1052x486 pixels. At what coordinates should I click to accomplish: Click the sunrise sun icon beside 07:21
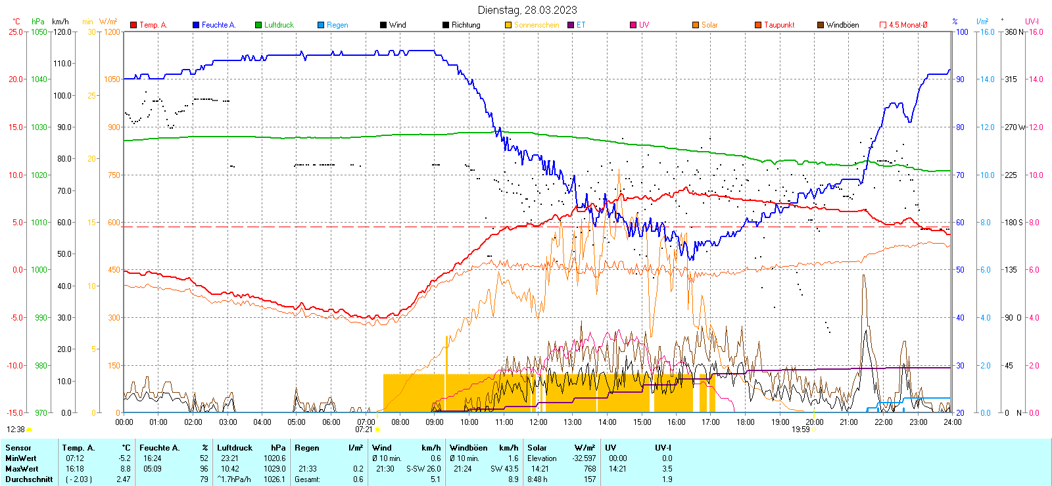coord(377,430)
